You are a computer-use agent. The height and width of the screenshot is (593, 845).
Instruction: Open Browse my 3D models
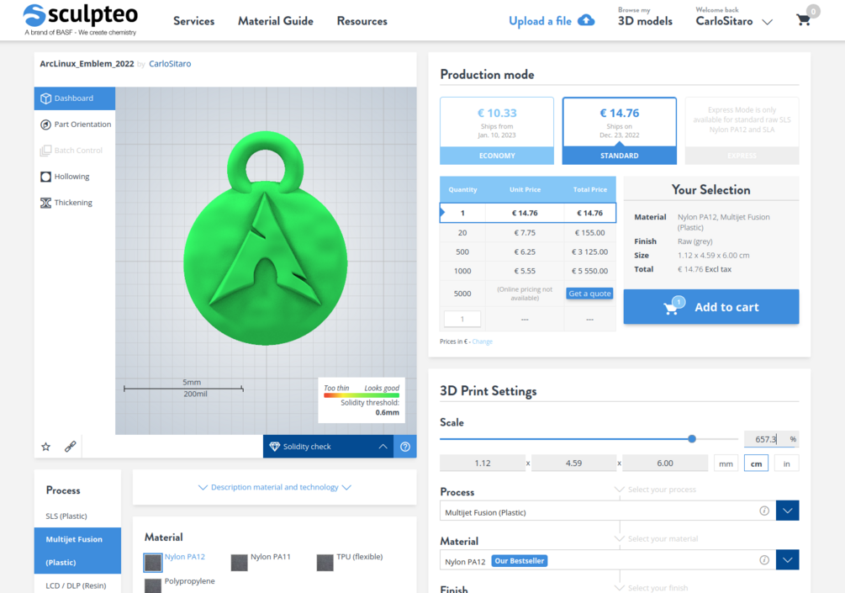click(645, 18)
